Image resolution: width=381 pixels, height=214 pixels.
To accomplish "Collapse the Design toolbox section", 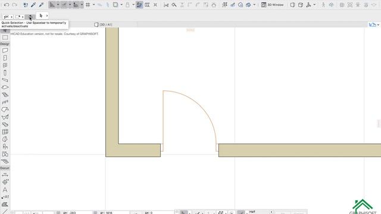I will coord(5,44).
